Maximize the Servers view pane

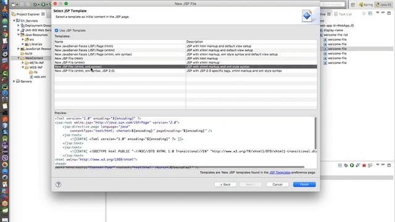point(389,165)
